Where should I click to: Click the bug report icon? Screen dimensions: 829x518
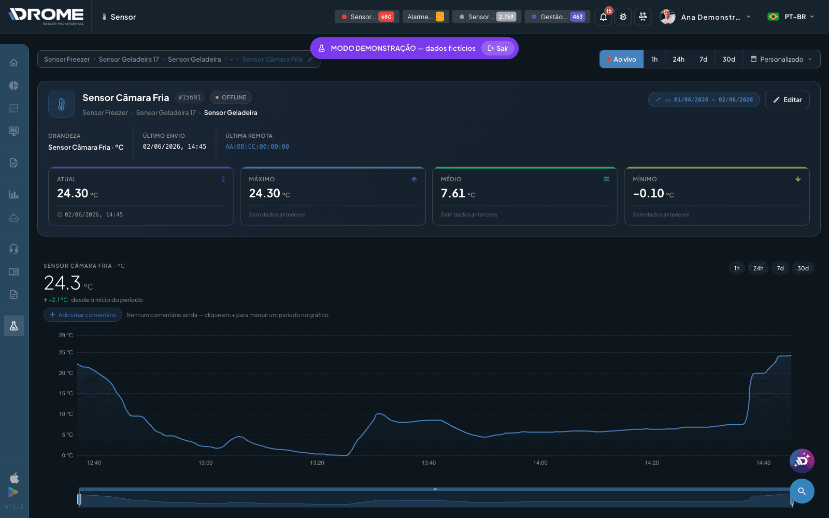(623, 17)
